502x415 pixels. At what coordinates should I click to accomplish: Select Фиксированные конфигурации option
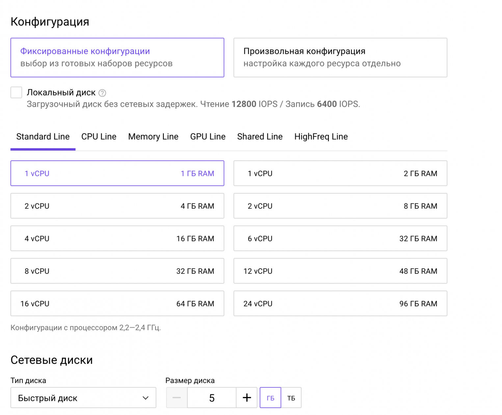(x=117, y=58)
